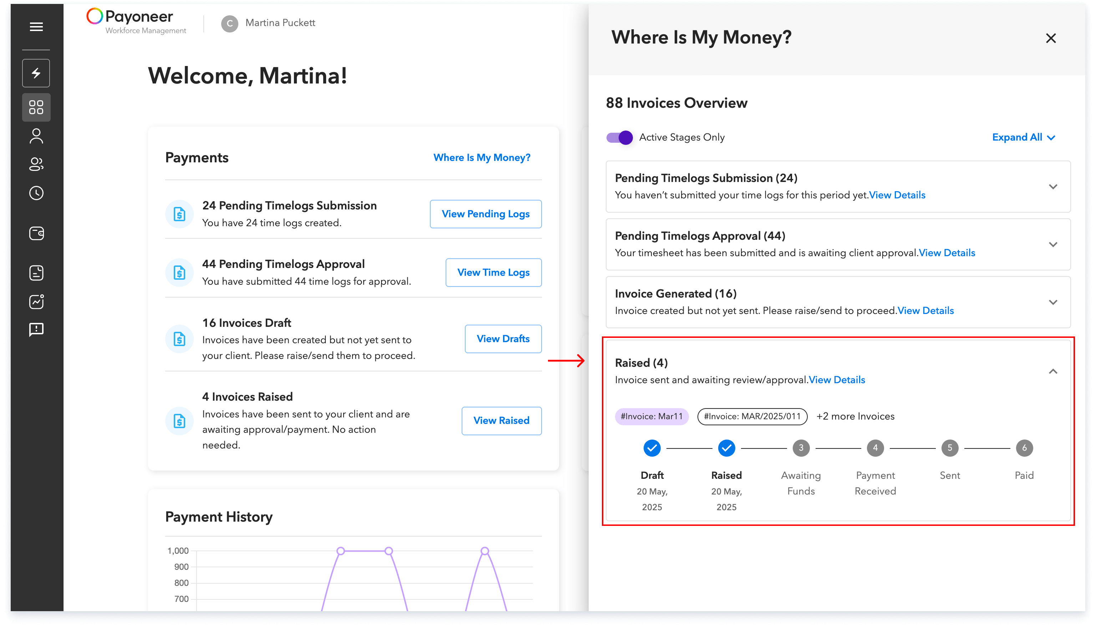Expand the Pending Timelogs Submission section
Viewport: 1096px width, 629px height.
click(1053, 187)
